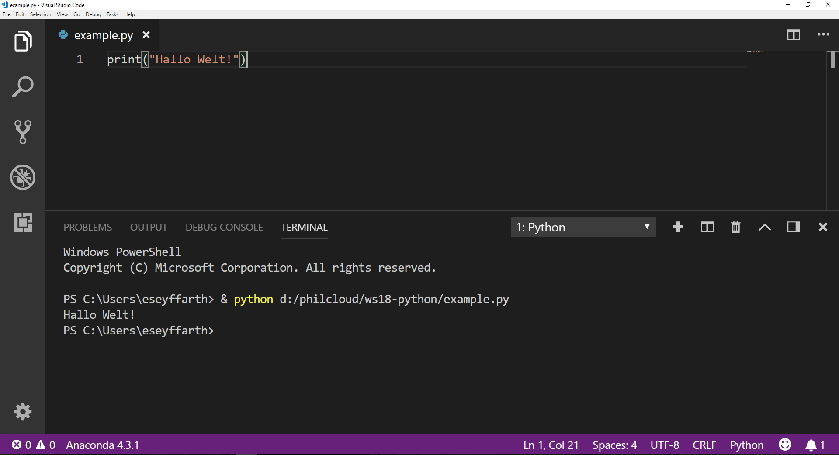
Task: Change indentation via Spaces: 4
Action: (615, 445)
